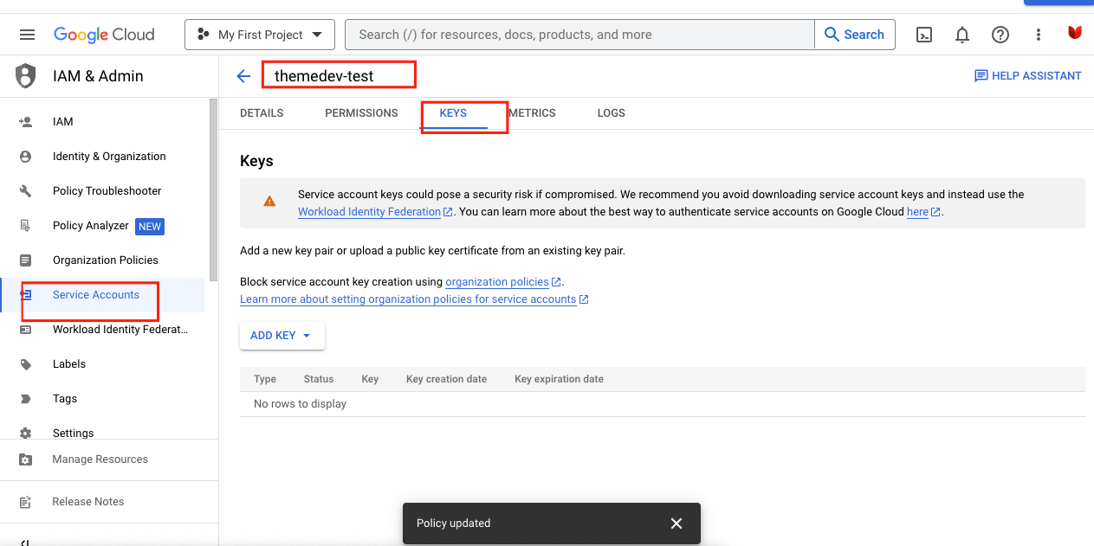This screenshot has height=546, width=1094.
Task: Open the navigation hamburger menu
Action: pyautogui.click(x=28, y=35)
